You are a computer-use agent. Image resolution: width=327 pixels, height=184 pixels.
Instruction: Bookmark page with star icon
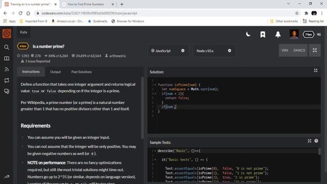[x=297, y=13]
